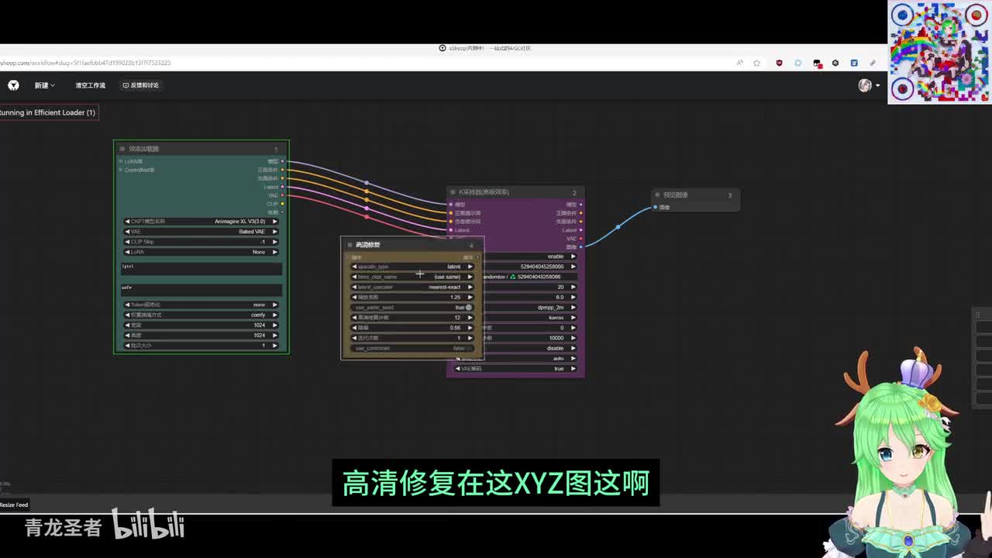Click the read aloud icon in address bar
Viewport: 992px width, 558px height.
coord(739,63)
